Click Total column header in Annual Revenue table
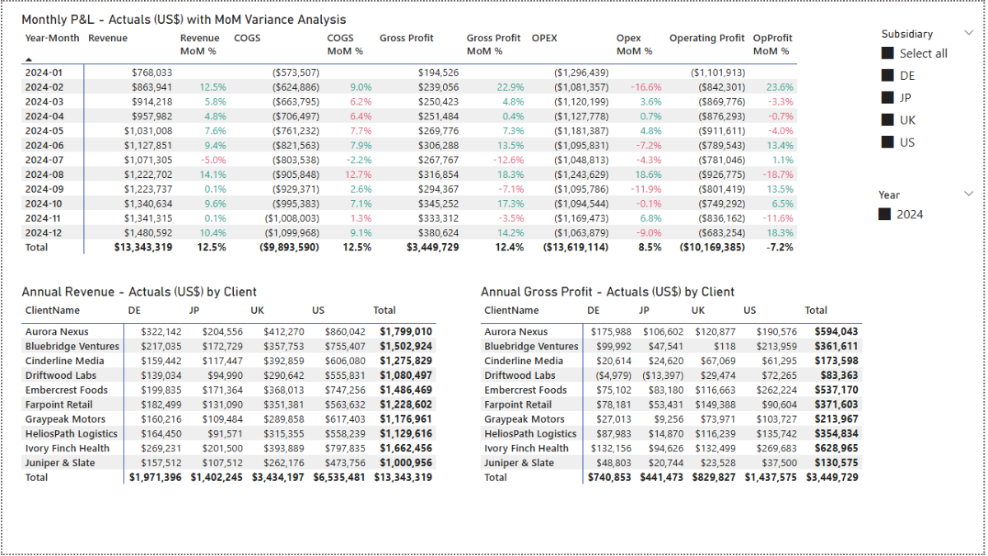Image resolution: width=988 pixels, height=556 pixels. pyautogui.click(x=384, y=311)
